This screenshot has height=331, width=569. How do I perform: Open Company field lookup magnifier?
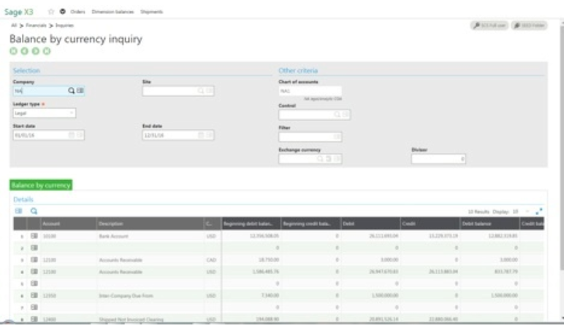71,90
